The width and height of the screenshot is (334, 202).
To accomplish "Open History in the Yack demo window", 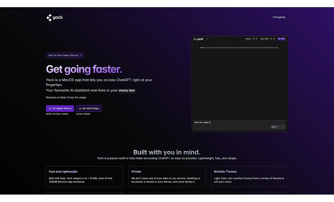I will click(x=251, y=39).
